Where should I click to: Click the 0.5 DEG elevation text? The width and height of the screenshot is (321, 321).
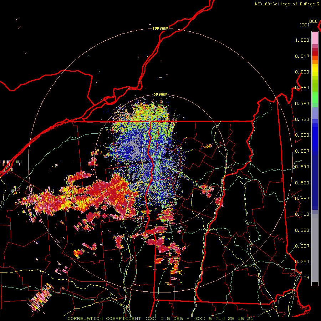point(172,319)
